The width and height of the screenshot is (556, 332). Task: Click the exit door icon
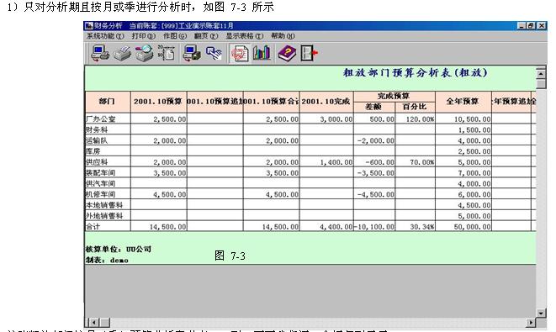point(310,54)
